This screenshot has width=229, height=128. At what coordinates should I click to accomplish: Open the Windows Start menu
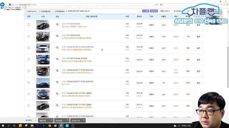(x=3, y=126)
